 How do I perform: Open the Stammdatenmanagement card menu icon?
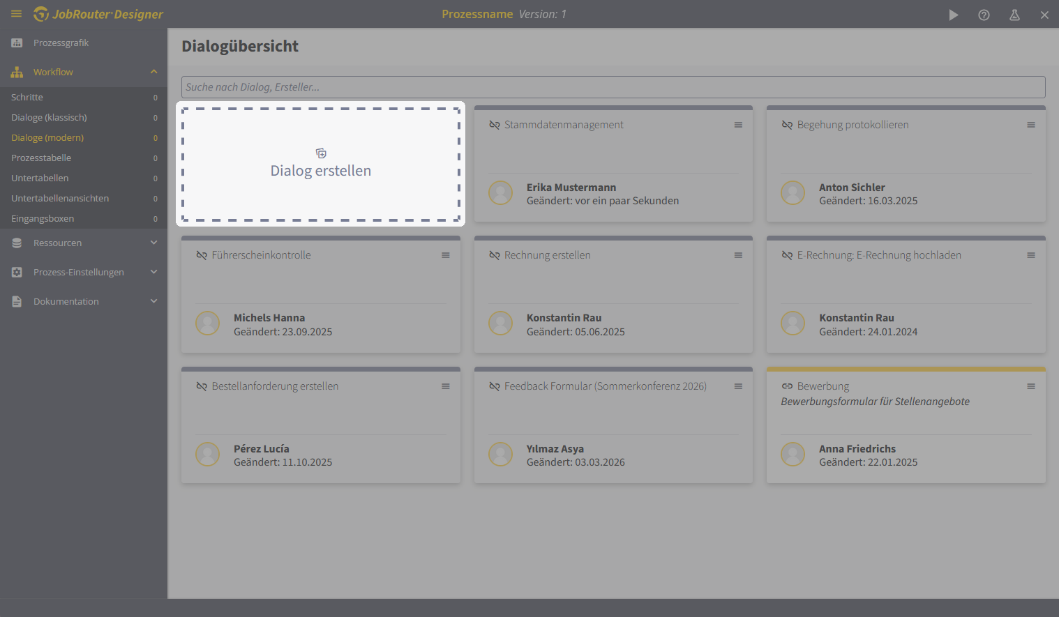738,125
